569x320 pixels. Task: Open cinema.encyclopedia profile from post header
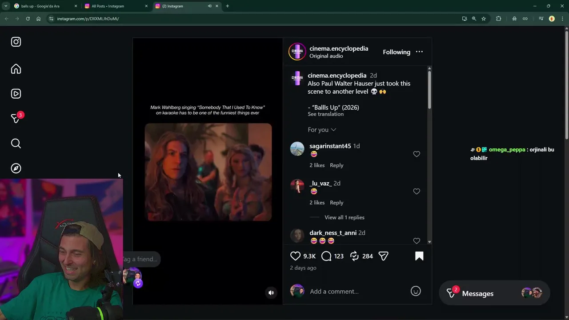339,48
